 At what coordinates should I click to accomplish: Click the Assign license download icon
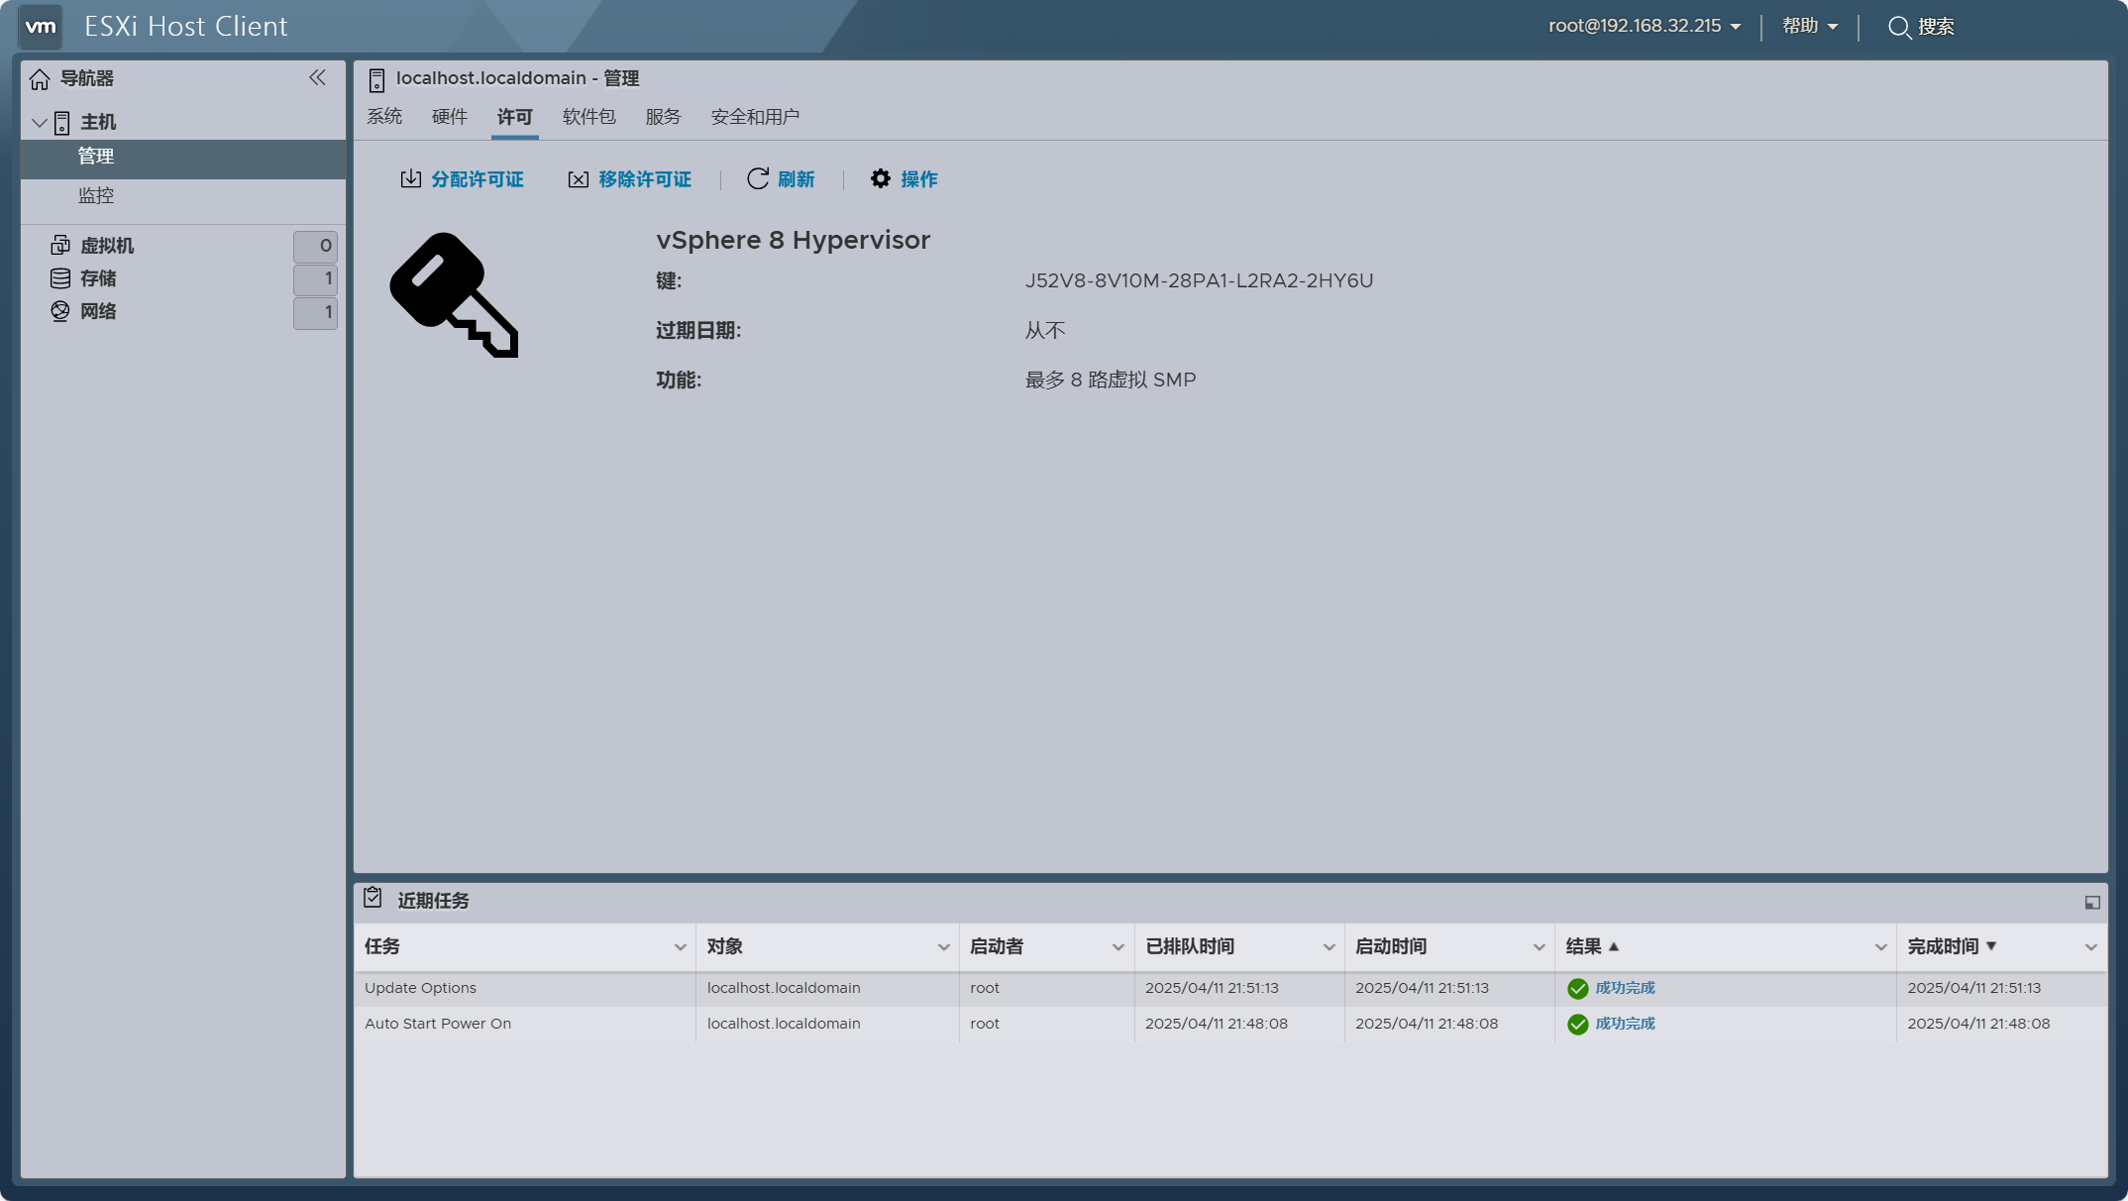pos(410,179)
